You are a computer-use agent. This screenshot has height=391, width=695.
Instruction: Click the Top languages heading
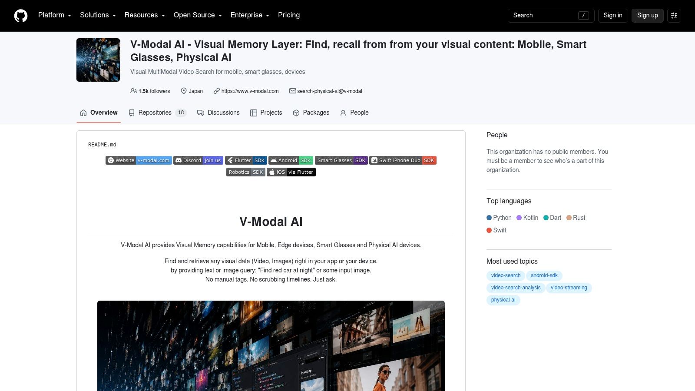509,201
